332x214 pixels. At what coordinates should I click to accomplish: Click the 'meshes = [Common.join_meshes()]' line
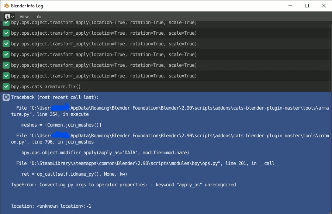tap(61, 125)
